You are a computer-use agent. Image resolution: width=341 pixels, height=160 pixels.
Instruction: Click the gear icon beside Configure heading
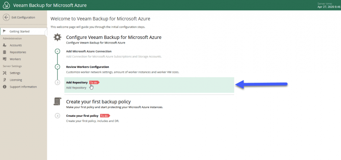[57, 37]
